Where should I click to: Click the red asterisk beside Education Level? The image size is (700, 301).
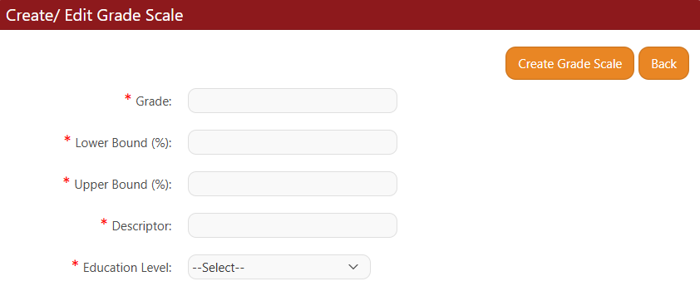pos(76,264)
